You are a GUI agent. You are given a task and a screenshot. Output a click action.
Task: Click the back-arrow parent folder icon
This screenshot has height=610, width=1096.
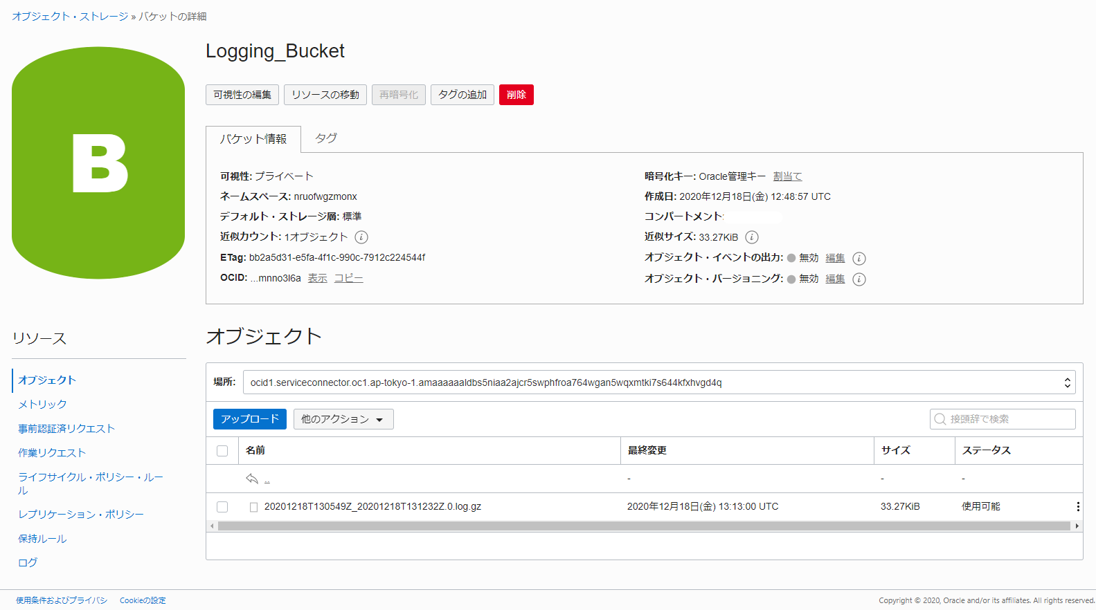(252, 479)
